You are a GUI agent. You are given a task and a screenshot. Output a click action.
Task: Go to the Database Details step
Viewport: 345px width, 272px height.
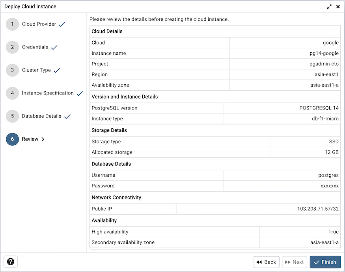point(41,116)
